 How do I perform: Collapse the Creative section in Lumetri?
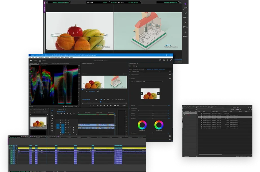(x=130, y=79)
